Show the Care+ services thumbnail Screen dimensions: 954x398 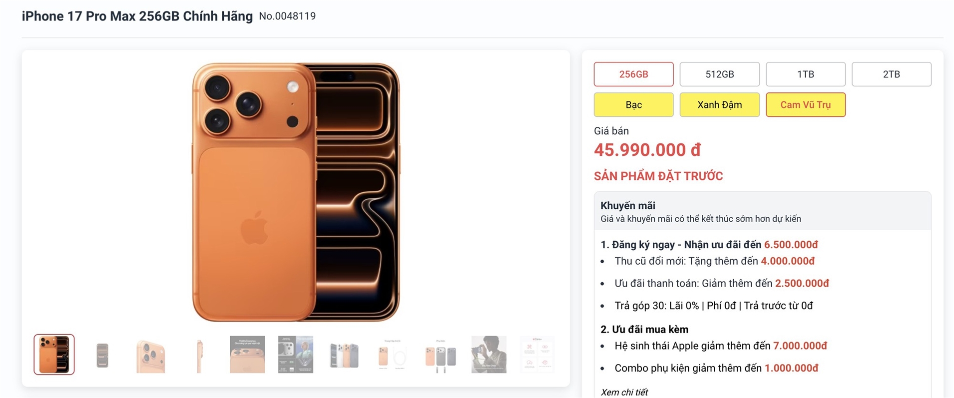click(x=537, y=355)
